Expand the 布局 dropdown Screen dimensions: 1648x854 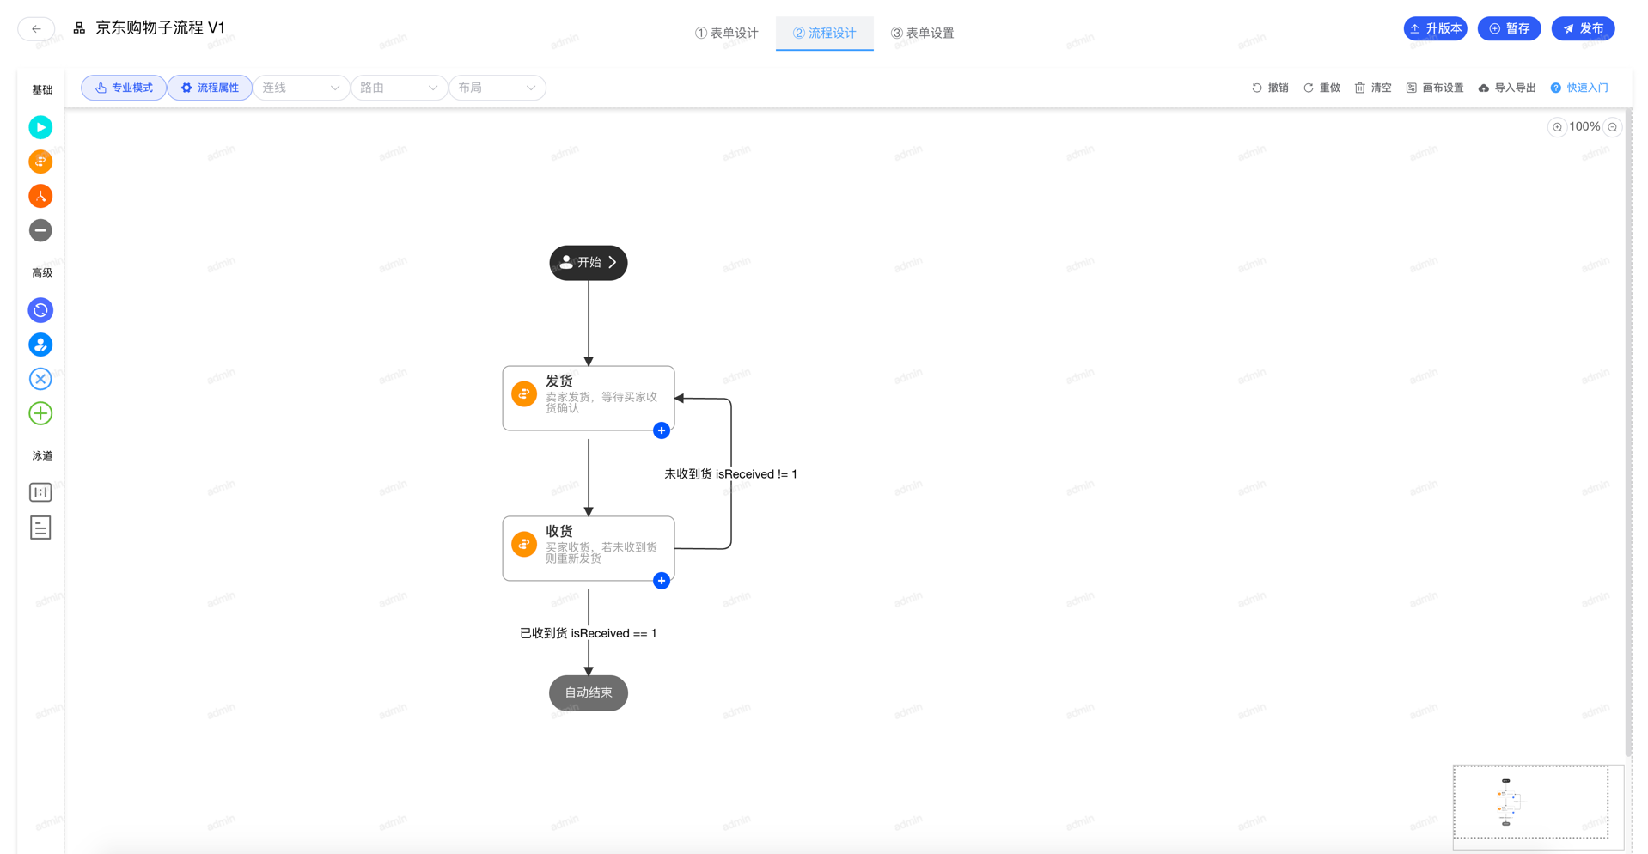497,88
